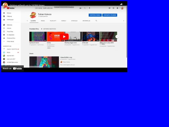The height and width of the screenshot is (127, 169).
Task: Open the YouTube apps grid icon
Action: tap(114, 8)
